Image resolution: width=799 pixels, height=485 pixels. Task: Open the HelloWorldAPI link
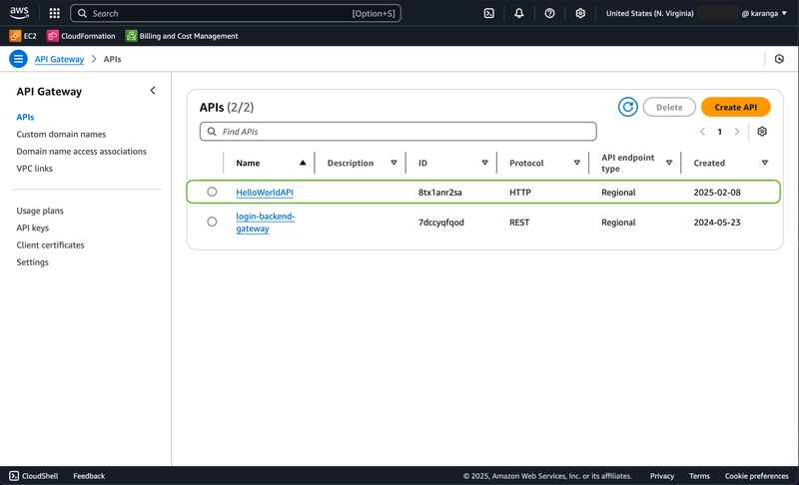(x=265, y=193)
